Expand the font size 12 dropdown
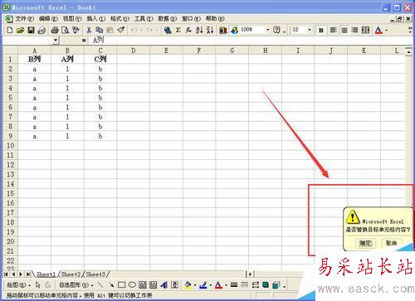The image size is (415, 301). pyautogui.click(x=310, y=30)
